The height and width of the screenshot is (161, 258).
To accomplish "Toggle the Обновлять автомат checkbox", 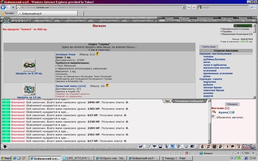I will [213, 117].
